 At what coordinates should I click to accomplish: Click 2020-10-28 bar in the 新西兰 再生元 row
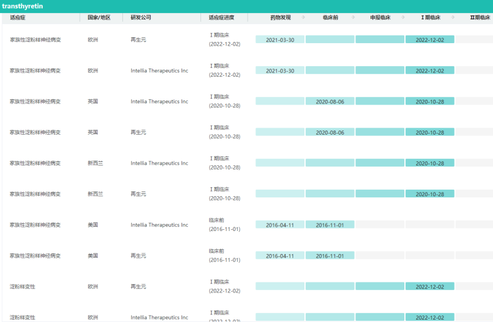pyautogui.click(x=430, y=194)
